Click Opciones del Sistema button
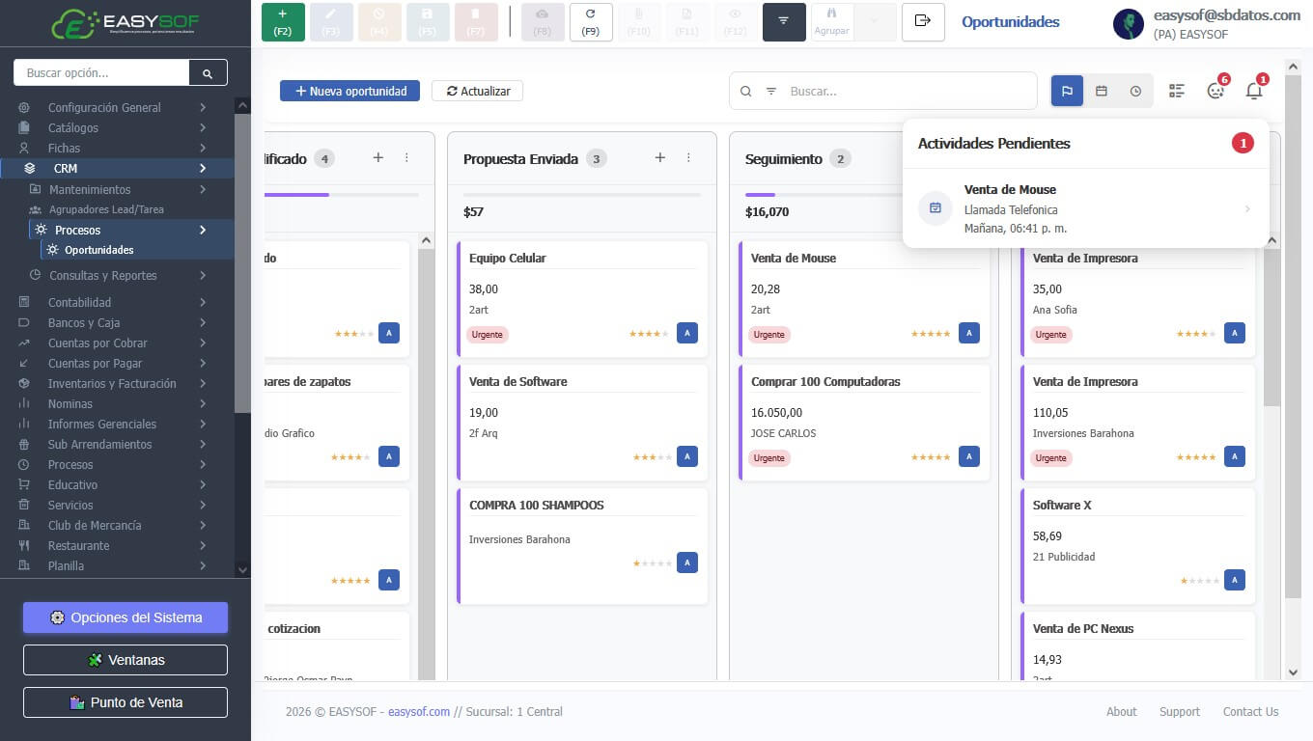This screenshot has width=1313, height=741. coord(126,617)
